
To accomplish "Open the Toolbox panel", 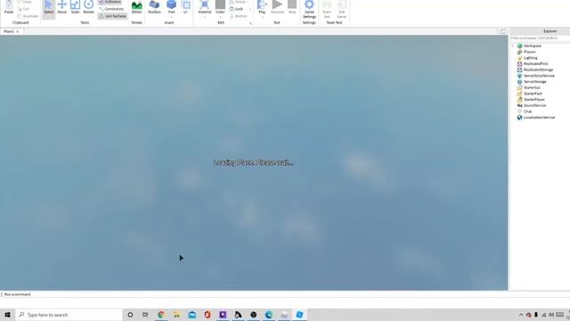I will (154, 7).
